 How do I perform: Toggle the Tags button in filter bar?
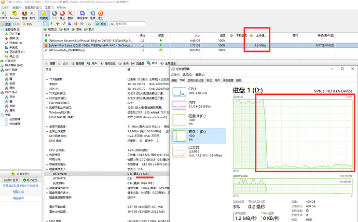click(101, 24)
